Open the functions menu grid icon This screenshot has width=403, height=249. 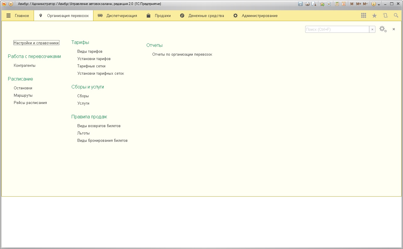coord(363,16)
